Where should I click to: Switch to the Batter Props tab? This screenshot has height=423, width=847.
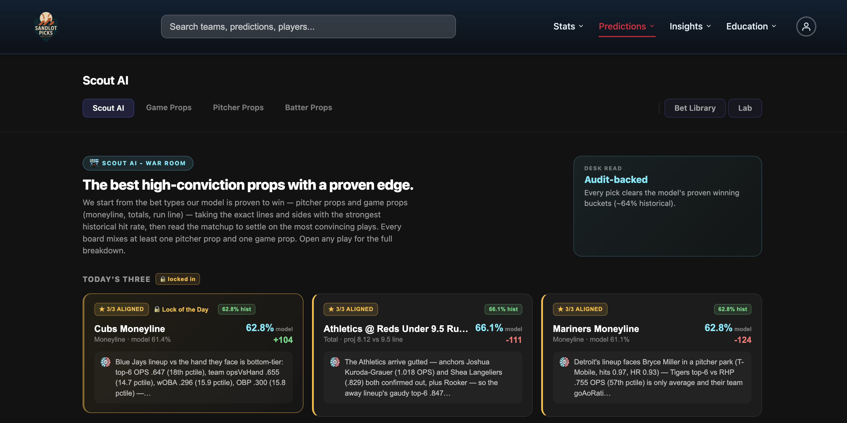308,108
